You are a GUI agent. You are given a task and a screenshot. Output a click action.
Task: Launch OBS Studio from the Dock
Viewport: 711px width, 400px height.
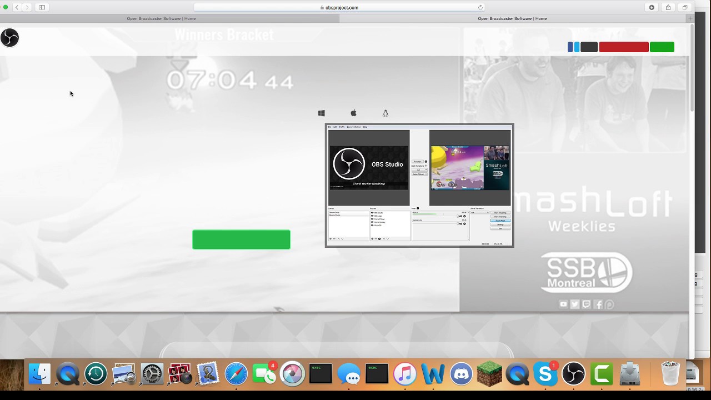[573, 374]
